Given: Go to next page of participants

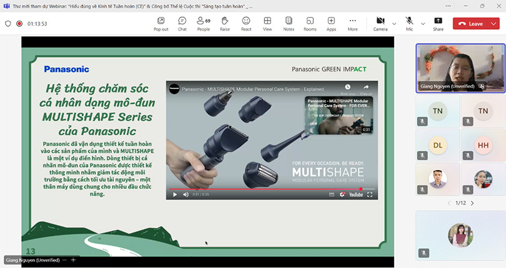Looking at the screenshot, I should 472,203.
